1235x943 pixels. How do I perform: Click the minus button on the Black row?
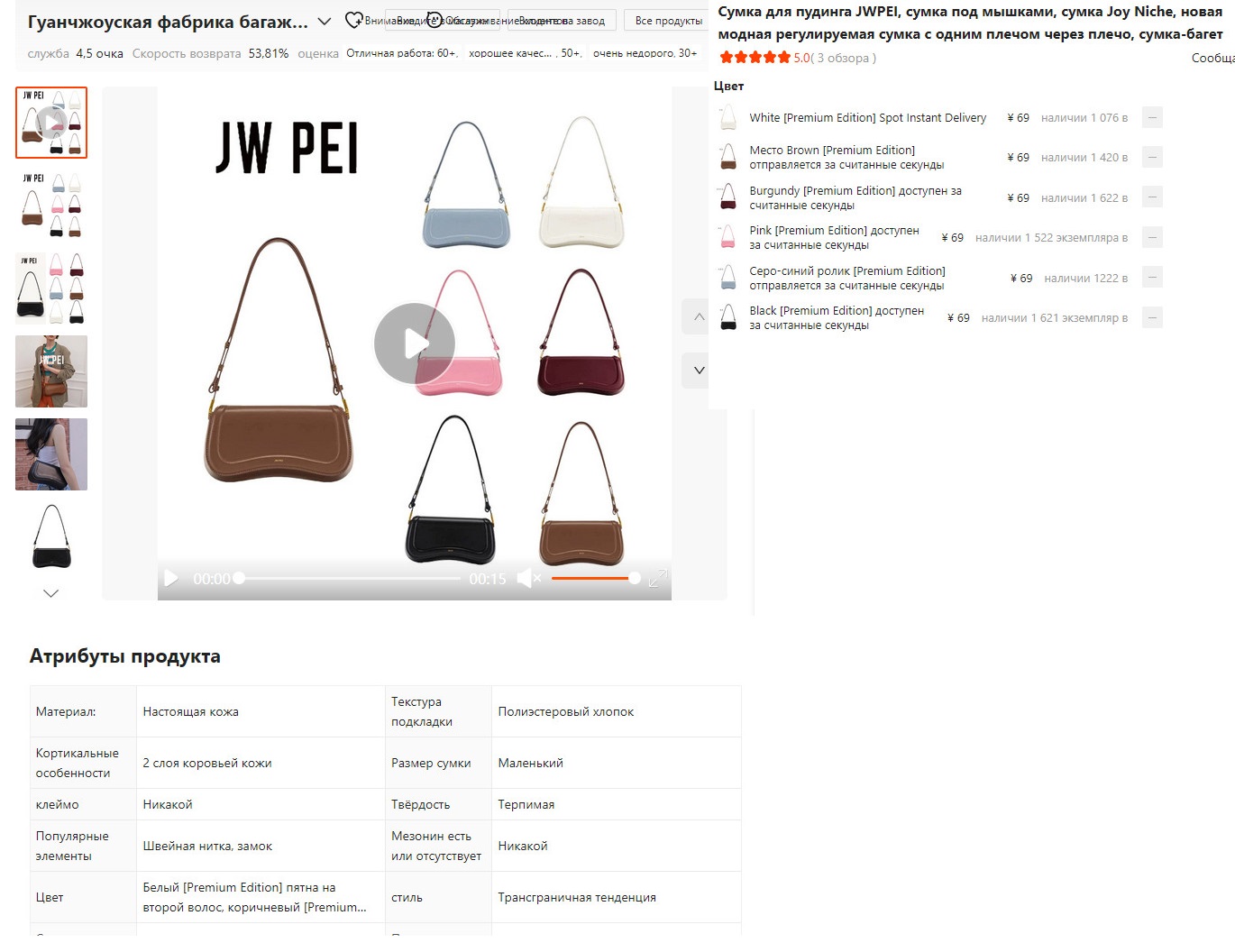tap(1152, 317)
